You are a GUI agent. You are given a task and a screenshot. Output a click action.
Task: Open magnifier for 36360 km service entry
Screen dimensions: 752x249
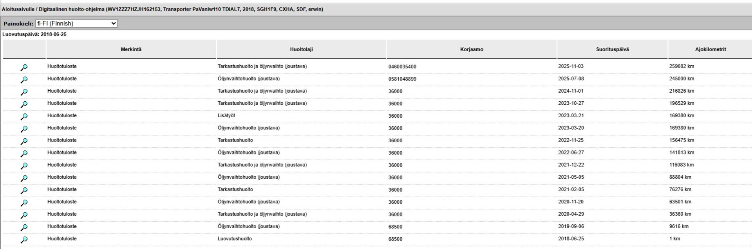[24, 215]
